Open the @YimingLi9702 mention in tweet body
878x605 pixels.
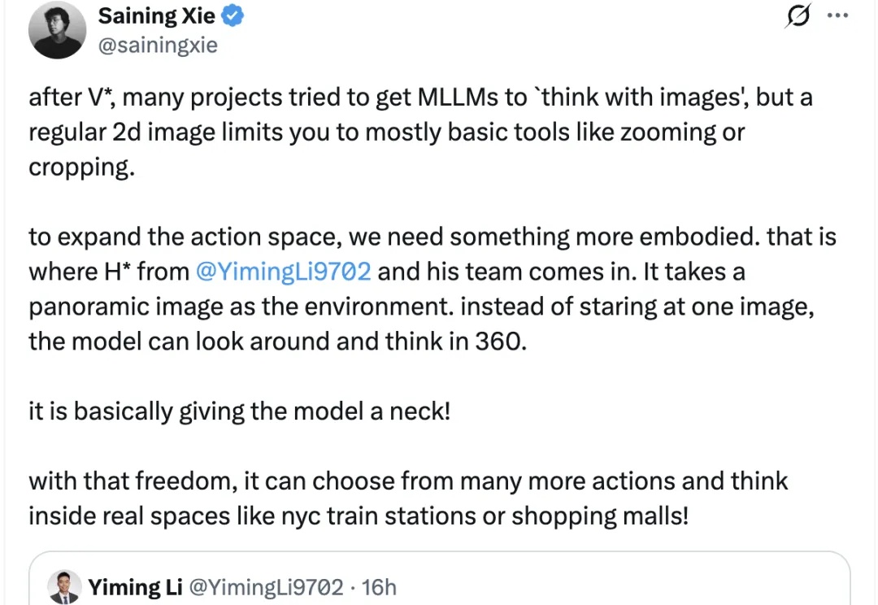(x=284, y=271)
